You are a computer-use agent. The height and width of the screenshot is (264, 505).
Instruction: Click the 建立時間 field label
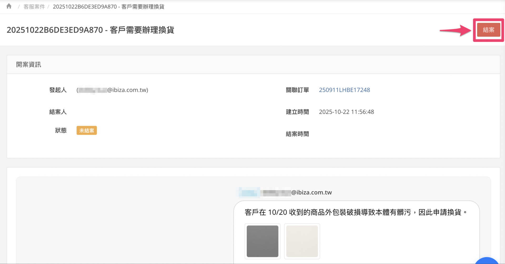(297, 112)
